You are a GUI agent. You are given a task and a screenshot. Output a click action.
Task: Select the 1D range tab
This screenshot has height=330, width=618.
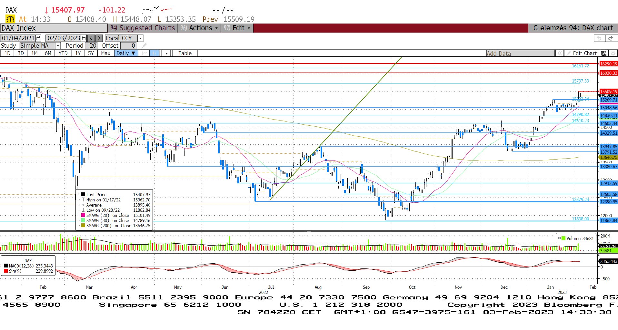pos(7,53)
